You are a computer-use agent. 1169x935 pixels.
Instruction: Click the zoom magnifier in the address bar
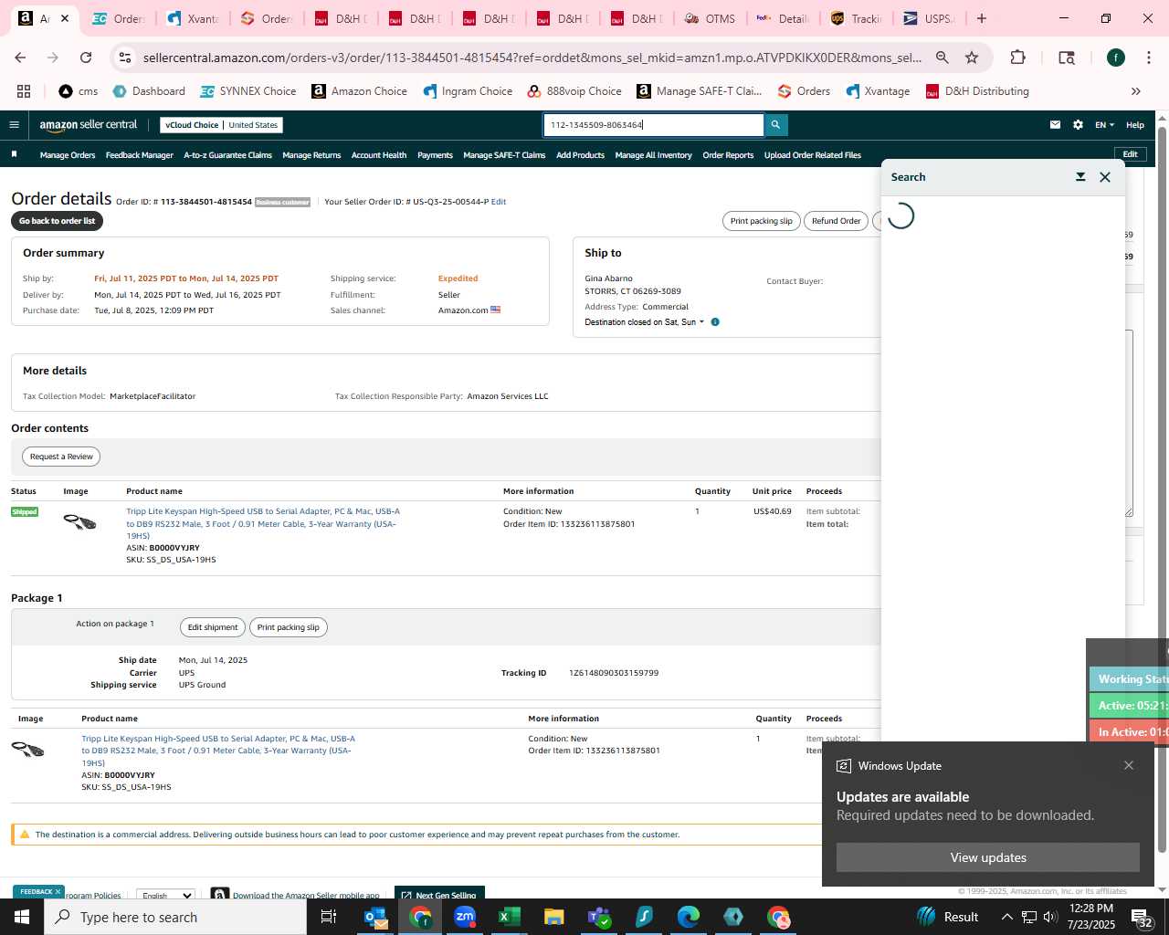click(943, 58)
